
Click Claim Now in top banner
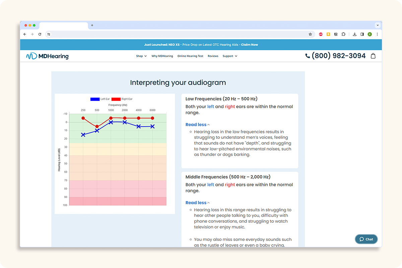(x=250, y=45)
